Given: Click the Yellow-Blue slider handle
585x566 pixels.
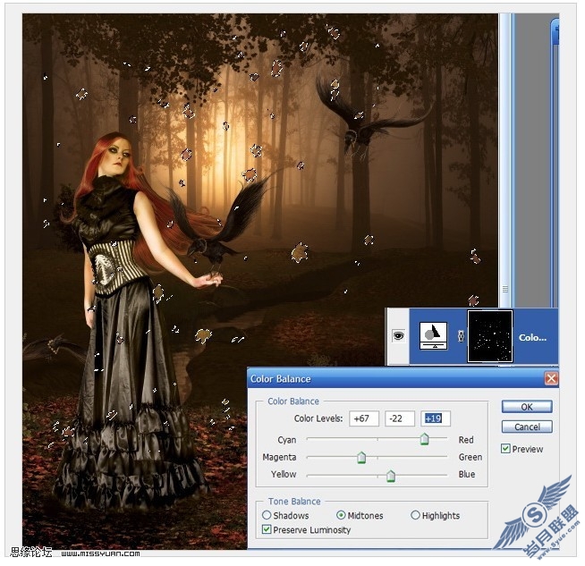Looking at the screenshot, I should (391, 476).
